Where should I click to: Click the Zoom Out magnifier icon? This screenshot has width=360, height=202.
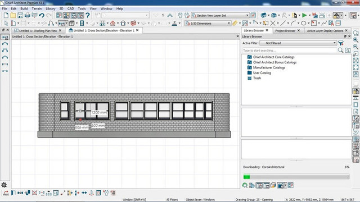click(355, 47)
